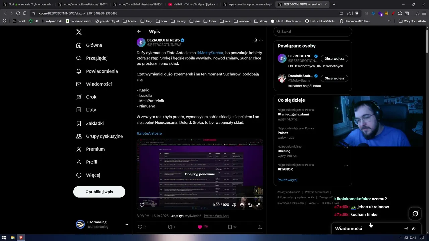Toggle picture-in-picture for the video
This screenshot has height=241, width=429.
[x=250, y=205]
